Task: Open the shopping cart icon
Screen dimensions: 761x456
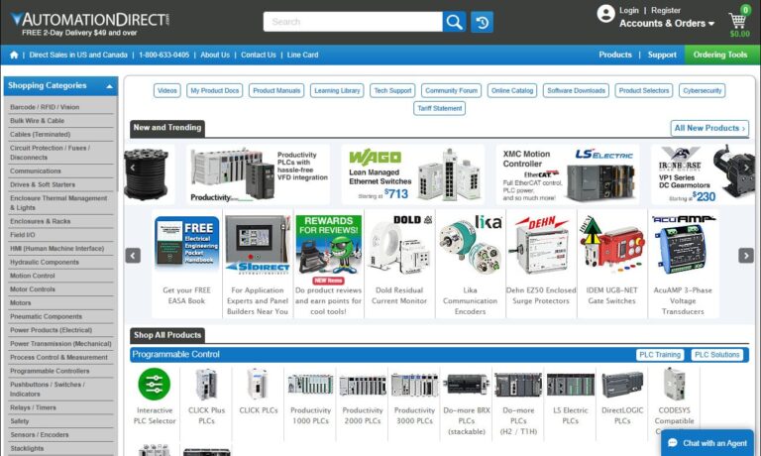Action: pos(737,22)
